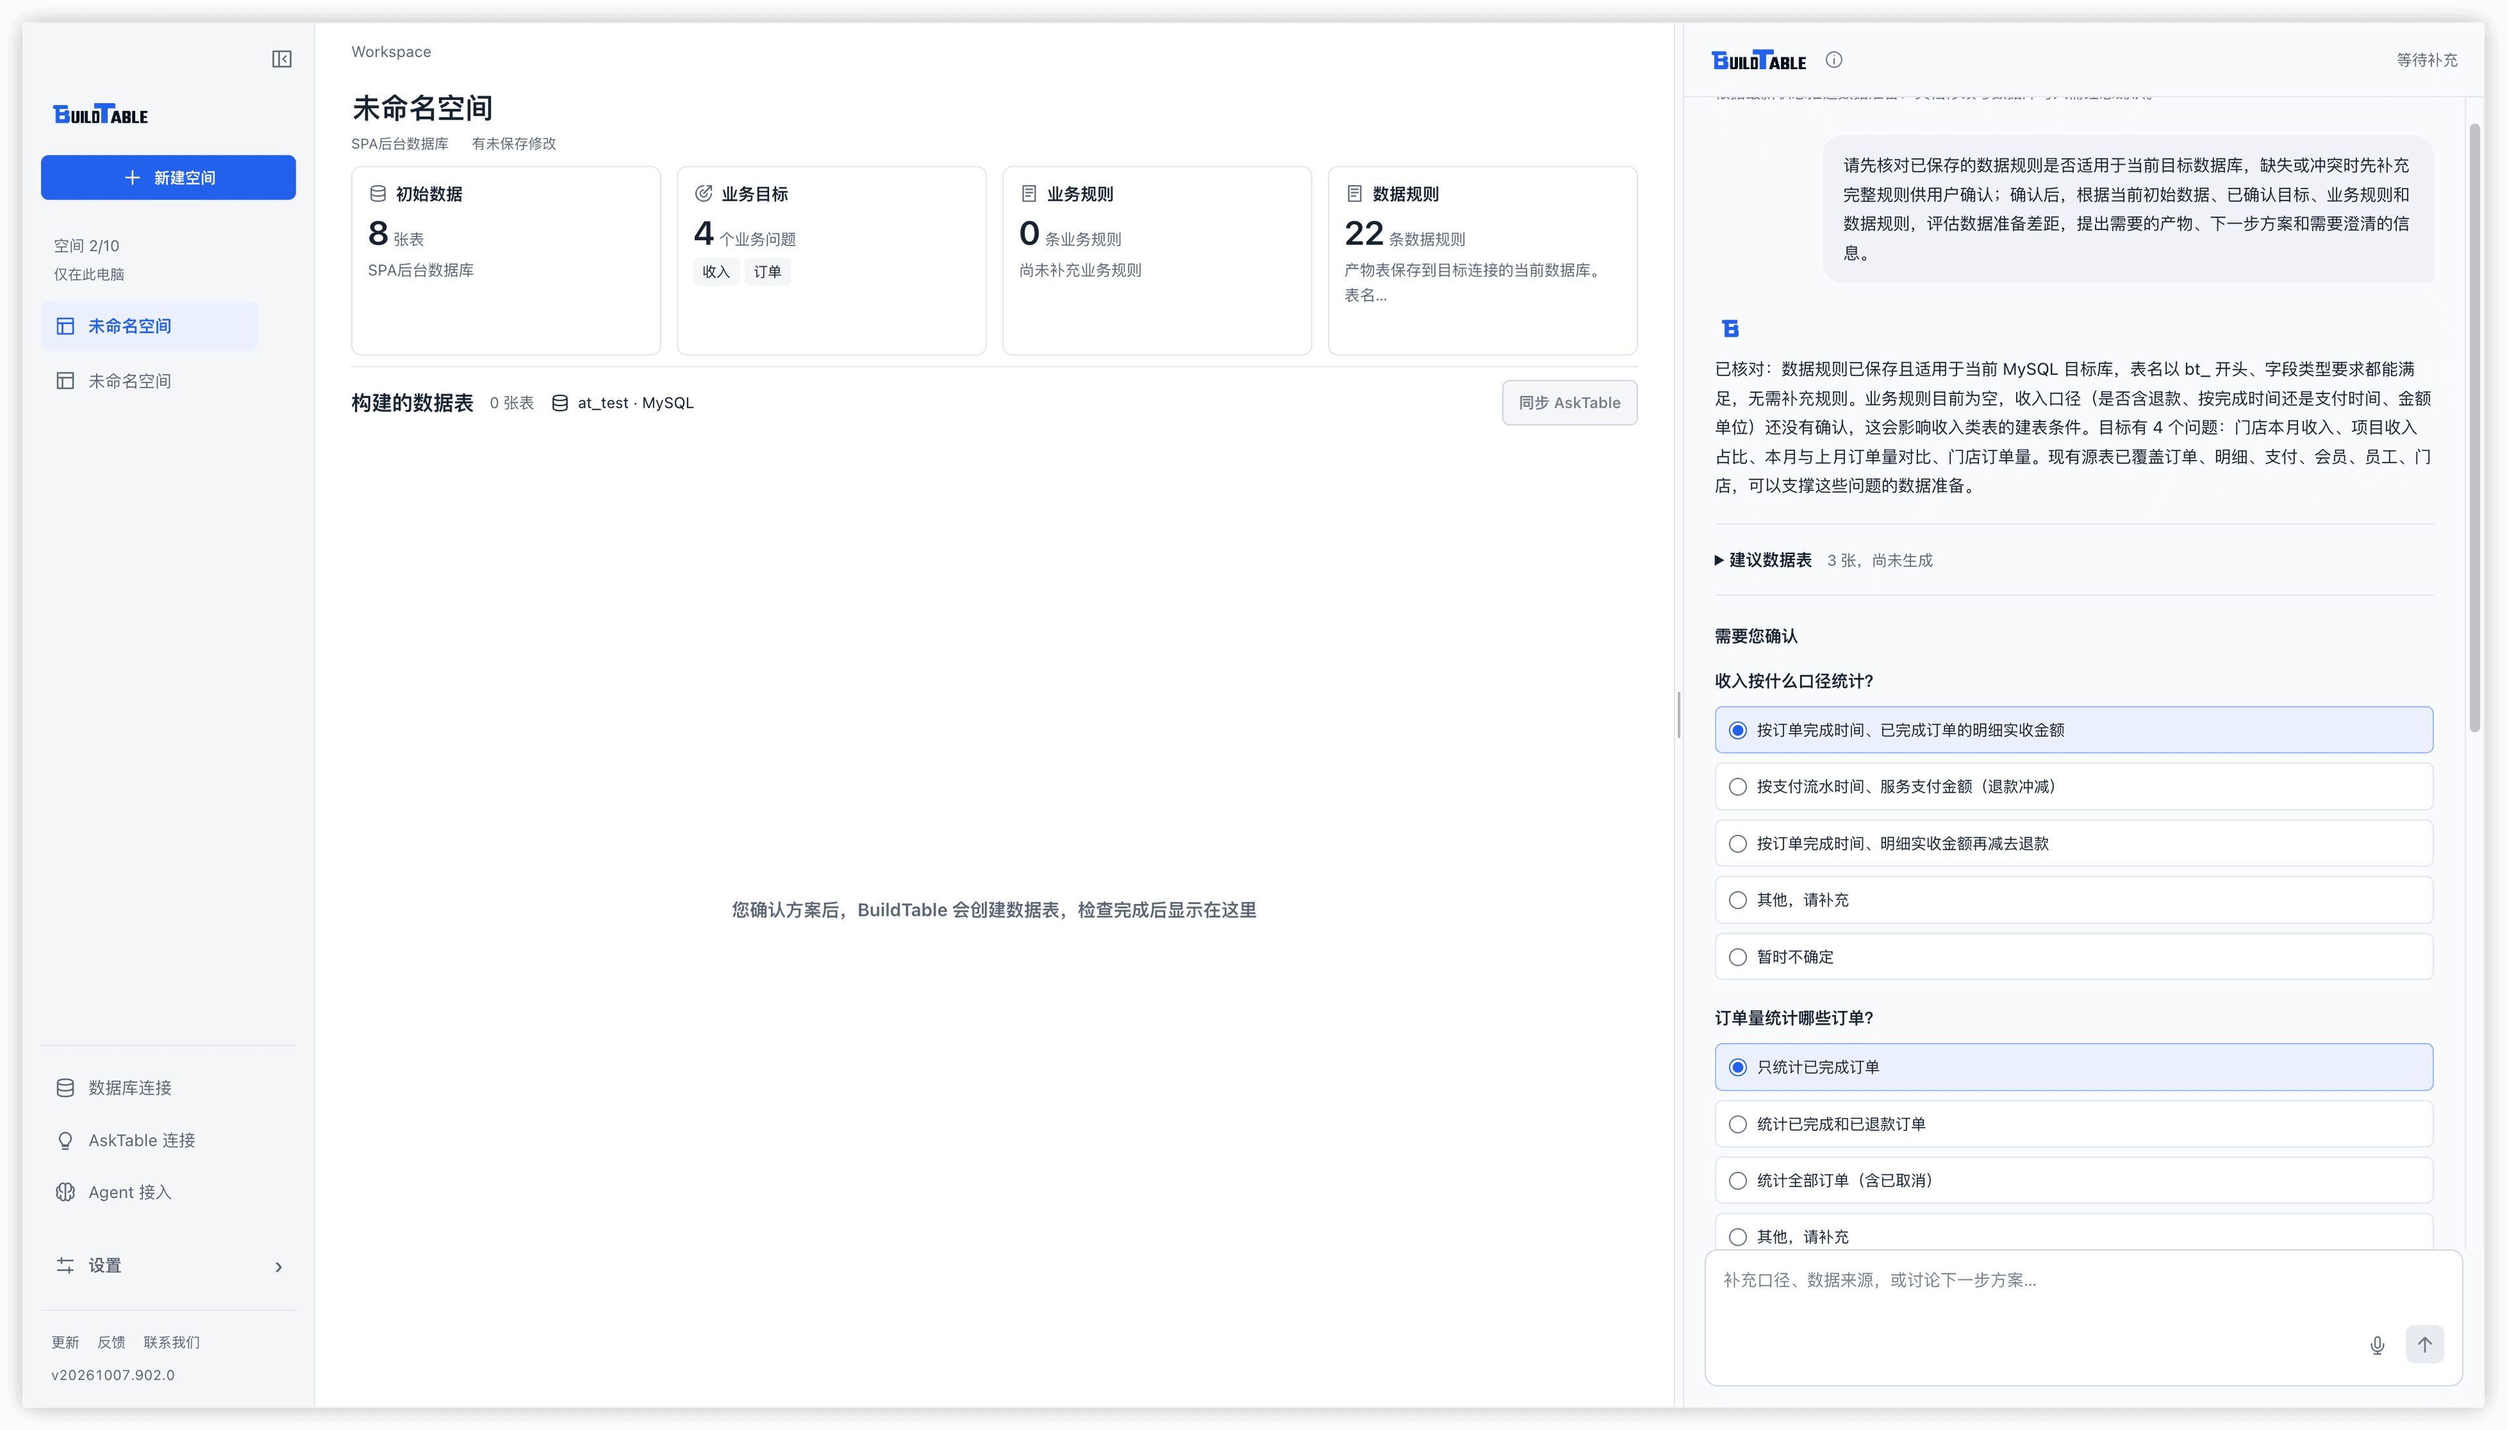Expand the 建议数据表 disclosure triangle
Image resolution: width=2507 pixels, height=1430 pixels.
(1718, 560)
